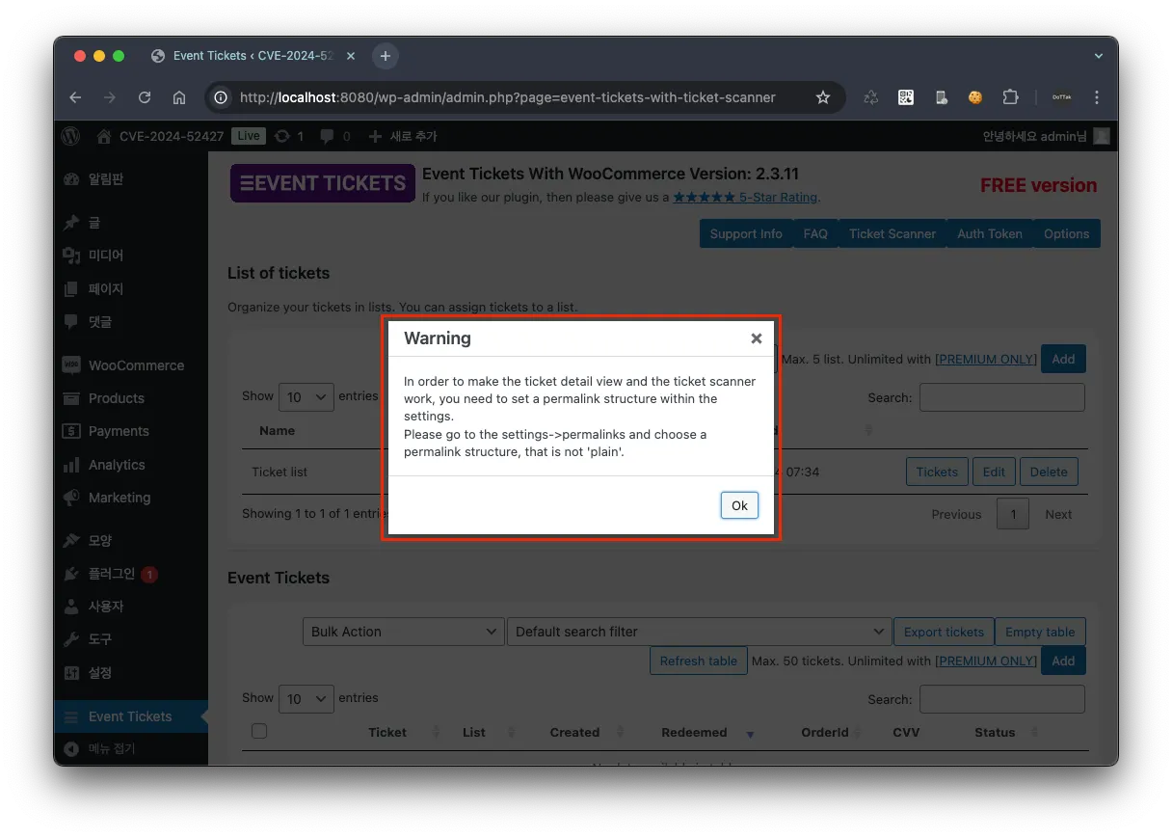Click Export tickets button
Image resolution: width=1172 pixels, height=837 pixels.
click(944, 632)
